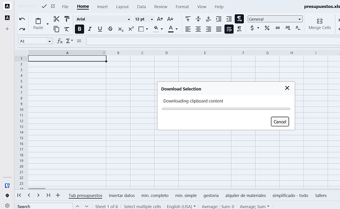Screen dimensions: 340x209
Task: Open the Insert menu tab
Action: [102, 7]
